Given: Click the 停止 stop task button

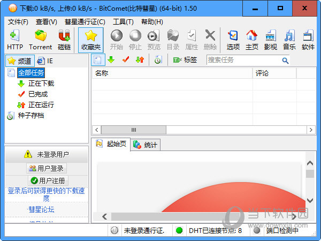Looking at the screenshot, I should point(135,40).
